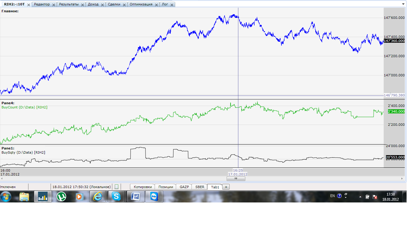Screen dimensions: 409x230
Task: Click the scrollbar left arrow
Action: [2, 178]
